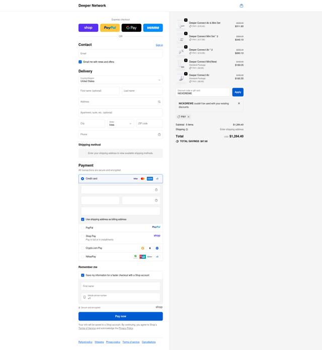Image resolution: width=322 pixels, height=350 pixels.
Task: Click the search icon in Address field
Action: coord(159,102)
